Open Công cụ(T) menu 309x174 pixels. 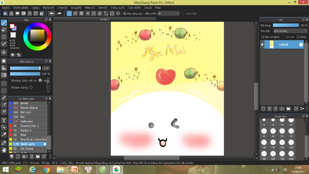117,8
